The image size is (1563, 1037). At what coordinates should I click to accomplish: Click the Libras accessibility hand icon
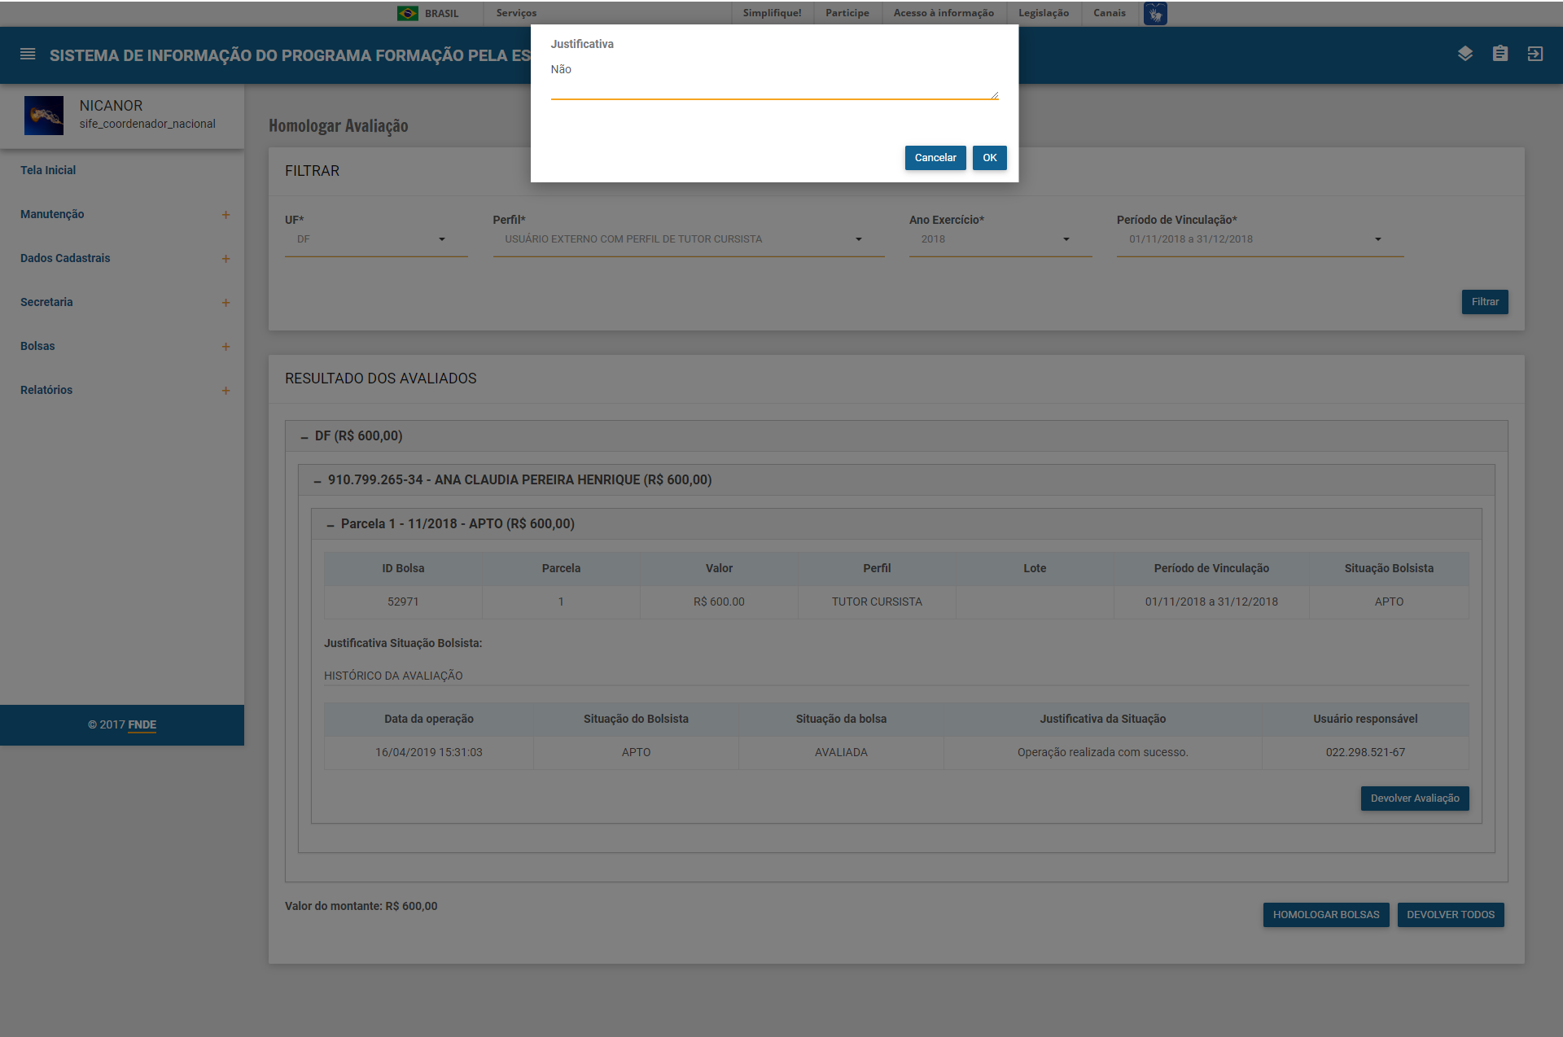(1155, 14)
